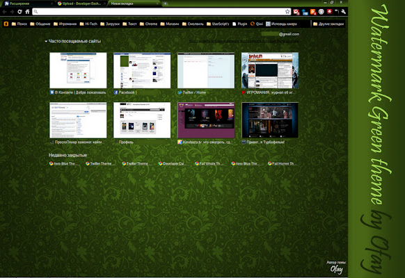Open the В Контакте thumbnail
405x278 pixels.
(x=78, y=70)
